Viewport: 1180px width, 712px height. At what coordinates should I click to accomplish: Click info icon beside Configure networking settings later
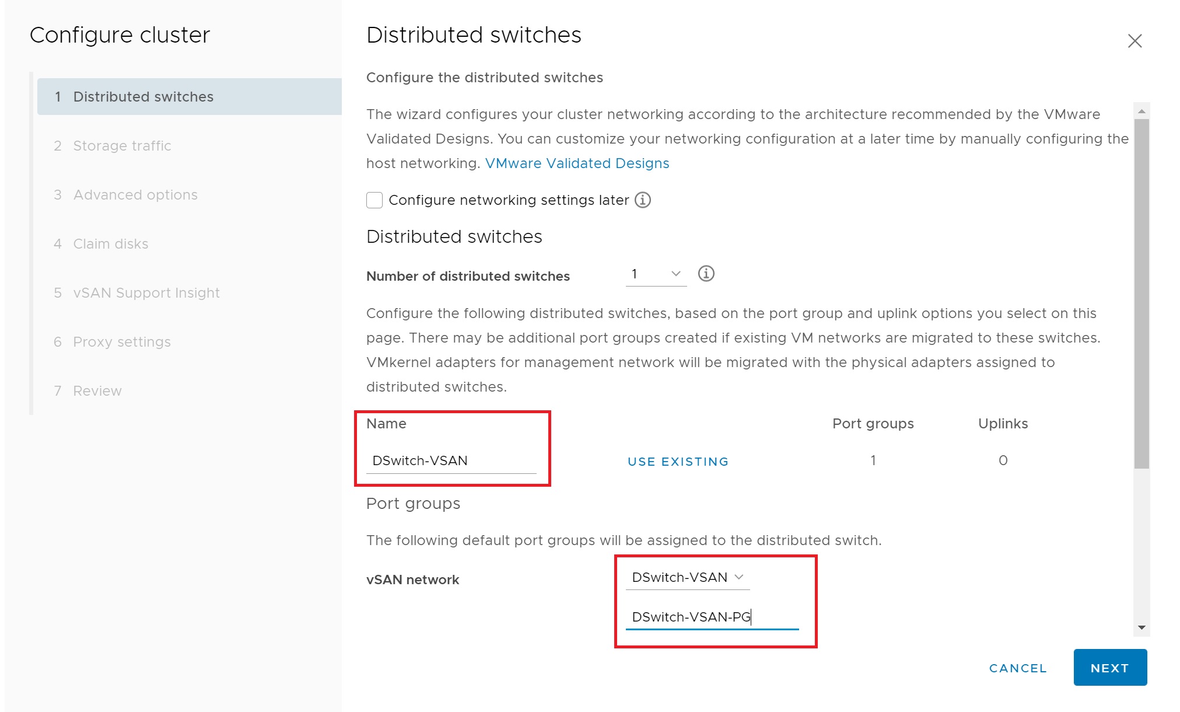pyautogui.click(x=642, y=200)
